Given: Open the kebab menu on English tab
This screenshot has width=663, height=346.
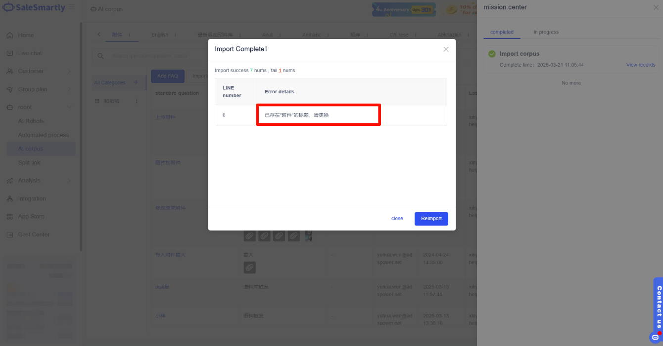Looking at the screenshot, I should point(174,35).
